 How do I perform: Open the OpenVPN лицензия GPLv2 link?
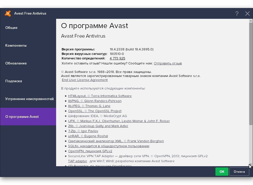pos(90,151)
